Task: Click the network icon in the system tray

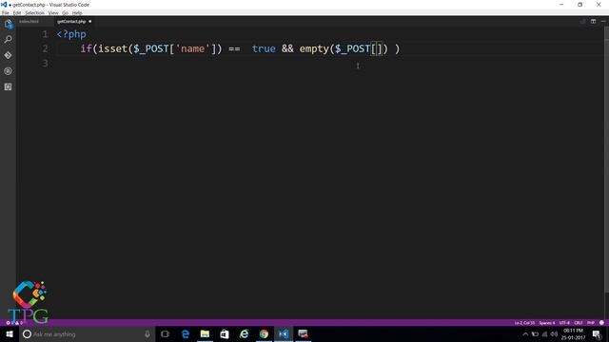Action: tap(544, 333)
